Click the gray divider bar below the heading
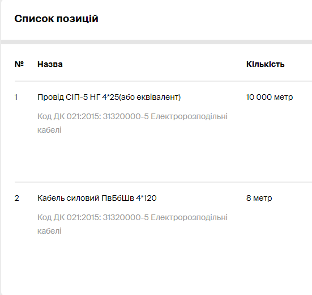The image size is (312, 295). click(x=156, y=42)
